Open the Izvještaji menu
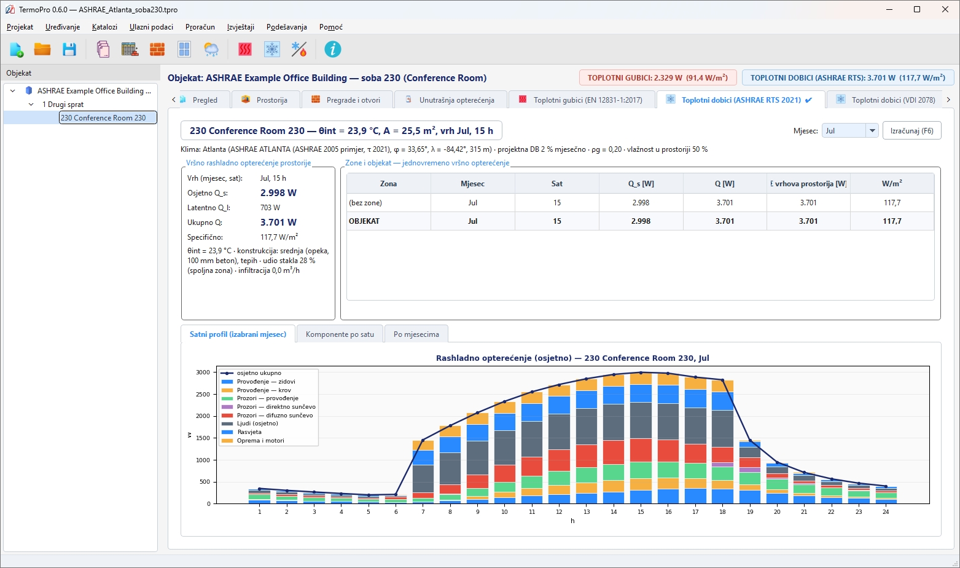The width and height of the screenshot is (960, 568). tap(241, 27)
